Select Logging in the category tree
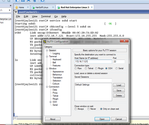Viewport: 149px width, 125px height. pyautogui.click(x=56, y=54)
